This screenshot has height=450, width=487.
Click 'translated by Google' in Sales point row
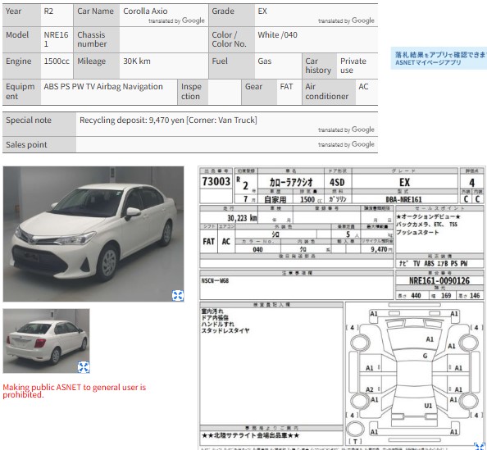pos(346,144)
